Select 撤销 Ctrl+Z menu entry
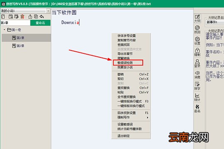 pyautogui.click(x=131, y=74)
